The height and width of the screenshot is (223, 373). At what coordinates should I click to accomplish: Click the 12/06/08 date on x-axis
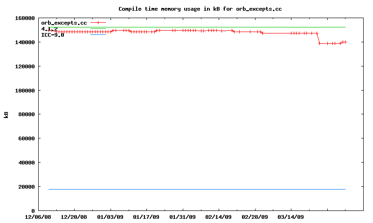(x=38, y=217)
